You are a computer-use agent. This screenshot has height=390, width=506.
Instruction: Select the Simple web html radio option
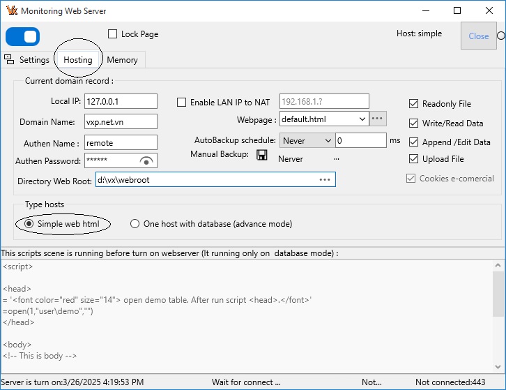(29, 223)
